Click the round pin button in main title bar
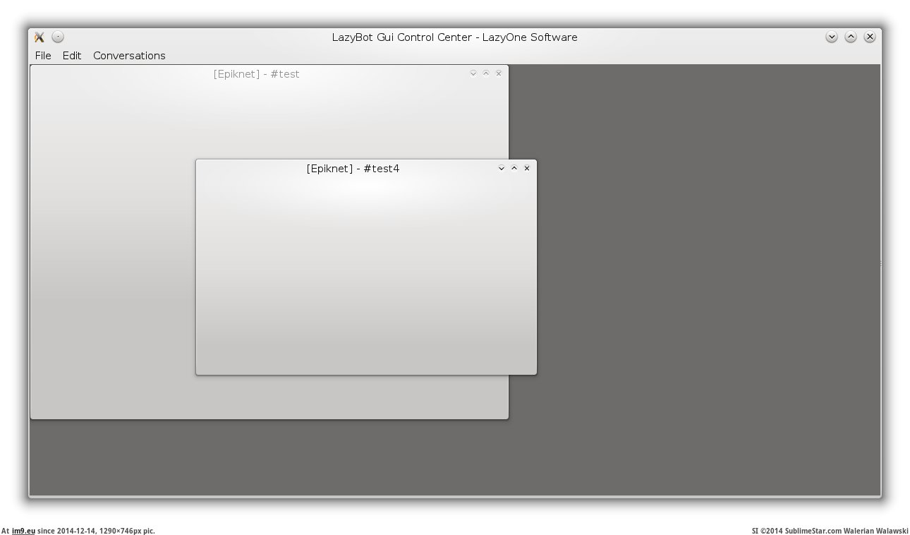Image resolution: width=910 pixels, height=535 pixels. point(58,37)
